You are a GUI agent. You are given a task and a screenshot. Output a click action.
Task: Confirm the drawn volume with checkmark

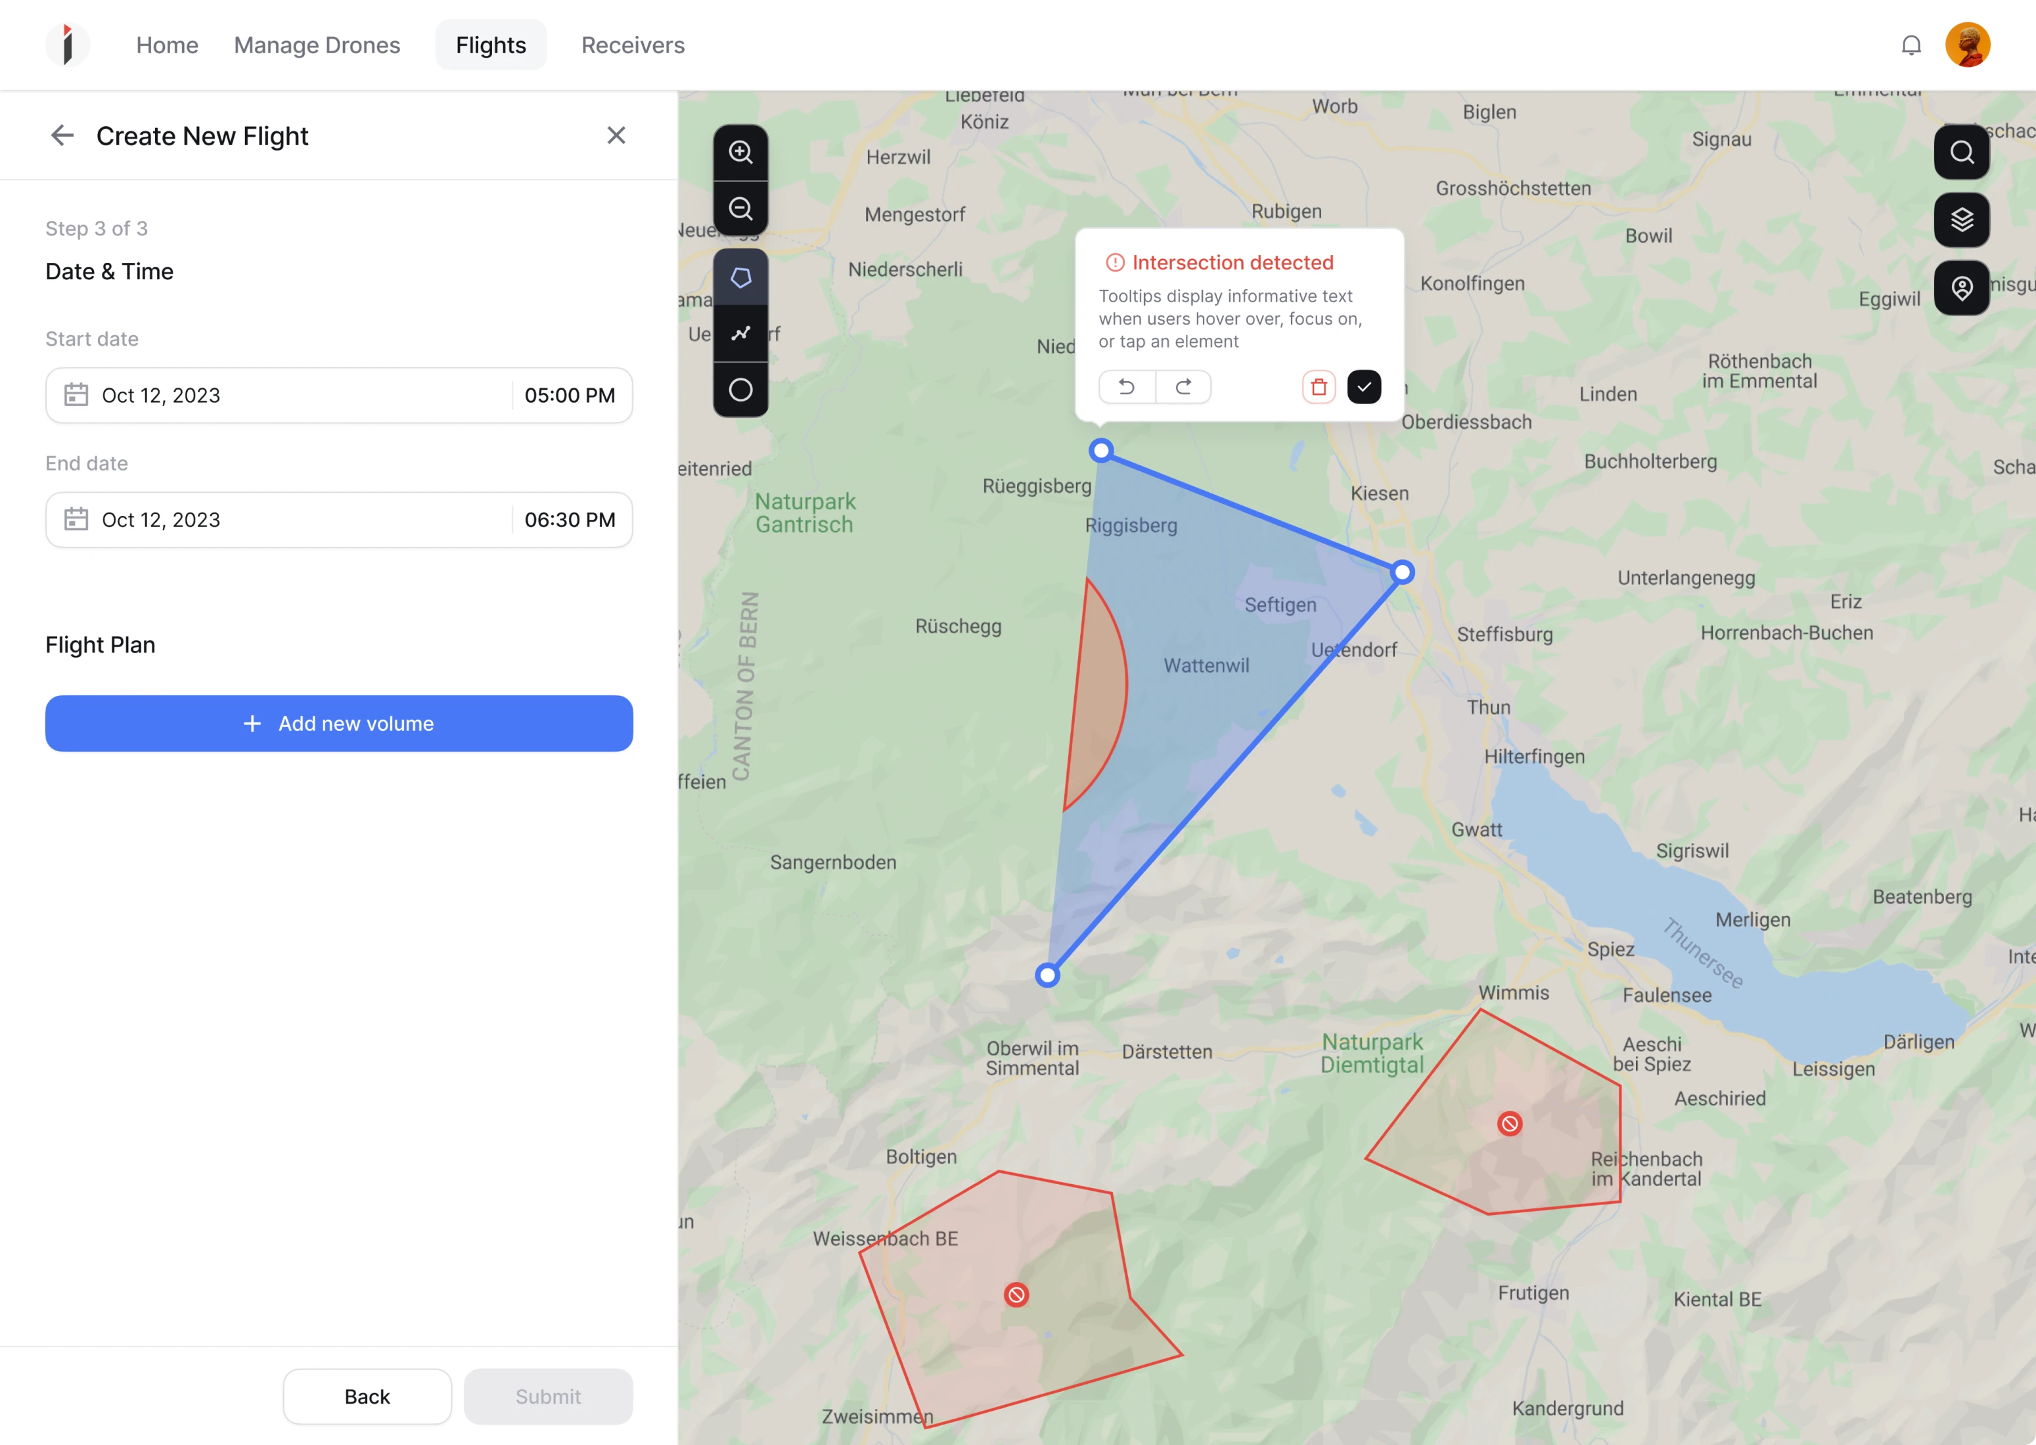(1365, 387)
